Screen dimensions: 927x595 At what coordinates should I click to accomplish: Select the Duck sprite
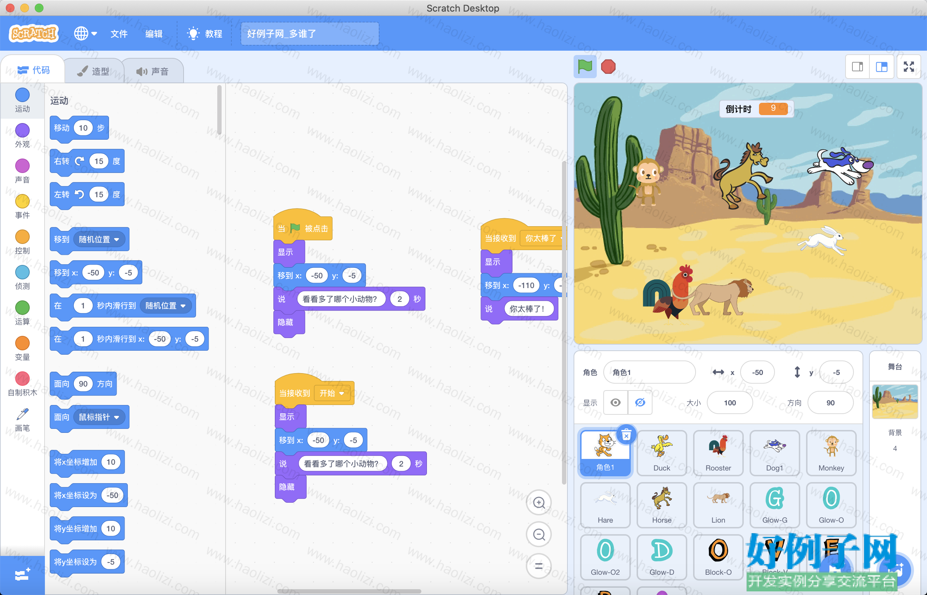click(x=662, y=453)
